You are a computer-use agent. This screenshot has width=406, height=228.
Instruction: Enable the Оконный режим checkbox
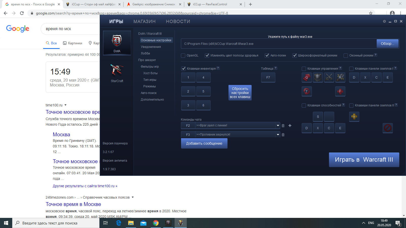pos(346,55)
